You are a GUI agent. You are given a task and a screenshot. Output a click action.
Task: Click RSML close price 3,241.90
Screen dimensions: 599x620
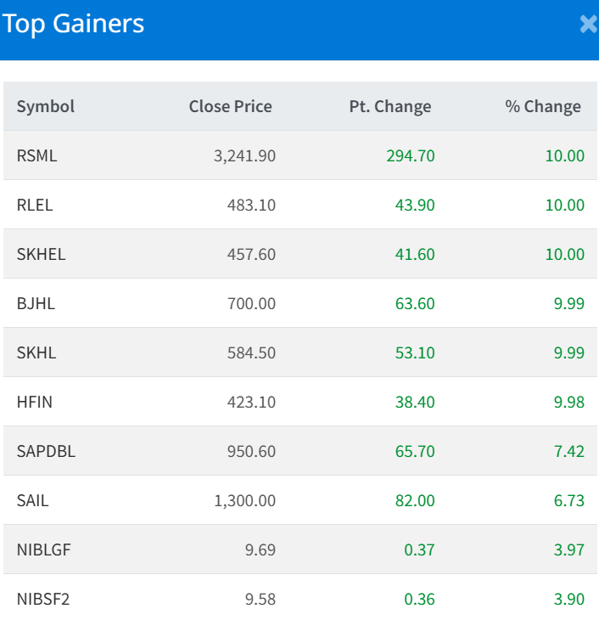tap(244, 155)
